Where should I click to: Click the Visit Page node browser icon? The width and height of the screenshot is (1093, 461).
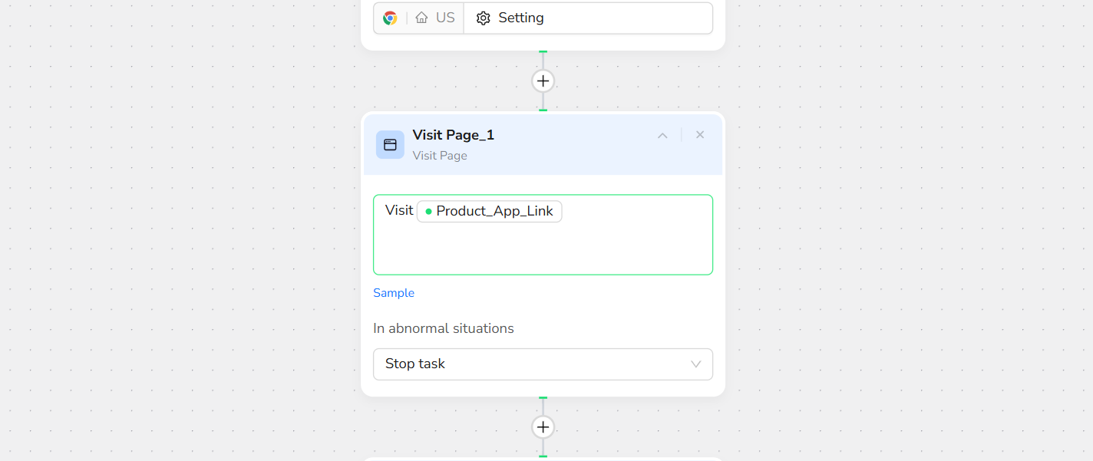390,144
